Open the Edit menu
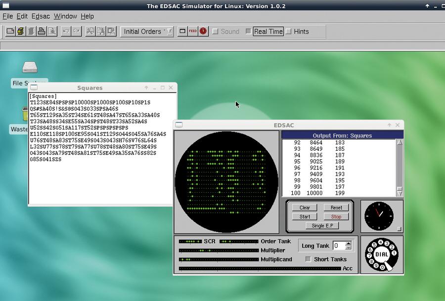Image resolution: width=445 pixels, height=301 pixels. (22, 16)
